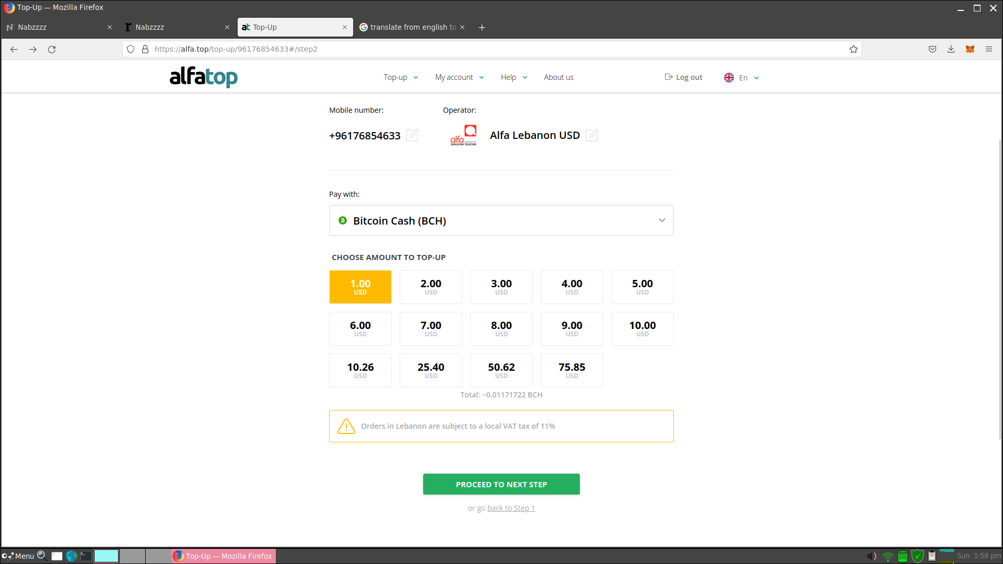Screen dimensions: 1003x564
Task: Focus the Top-Up Firefox taskbar window button
Action: [x=224, y=556]
